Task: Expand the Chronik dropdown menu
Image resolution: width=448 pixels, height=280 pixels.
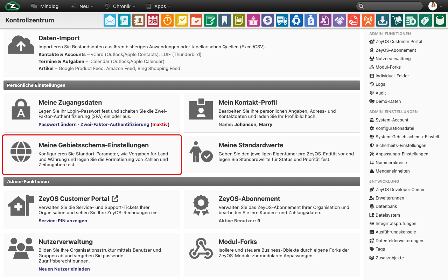Action: pyautogui.click(x=120, y=6)
